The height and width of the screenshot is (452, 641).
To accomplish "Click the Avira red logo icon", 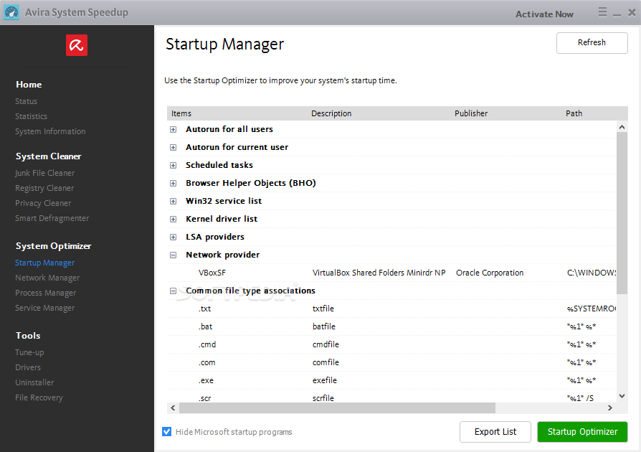I will 77,45.
